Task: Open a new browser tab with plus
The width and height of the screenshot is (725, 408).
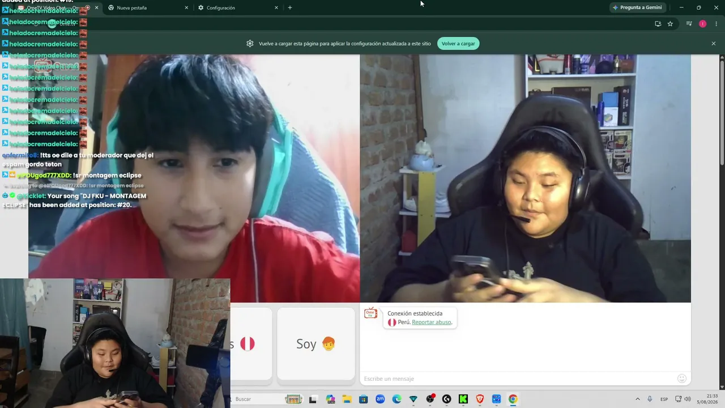Action: 290,7
